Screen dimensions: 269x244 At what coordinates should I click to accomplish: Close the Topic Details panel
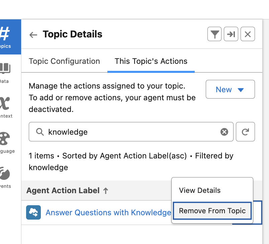(248, 34)
